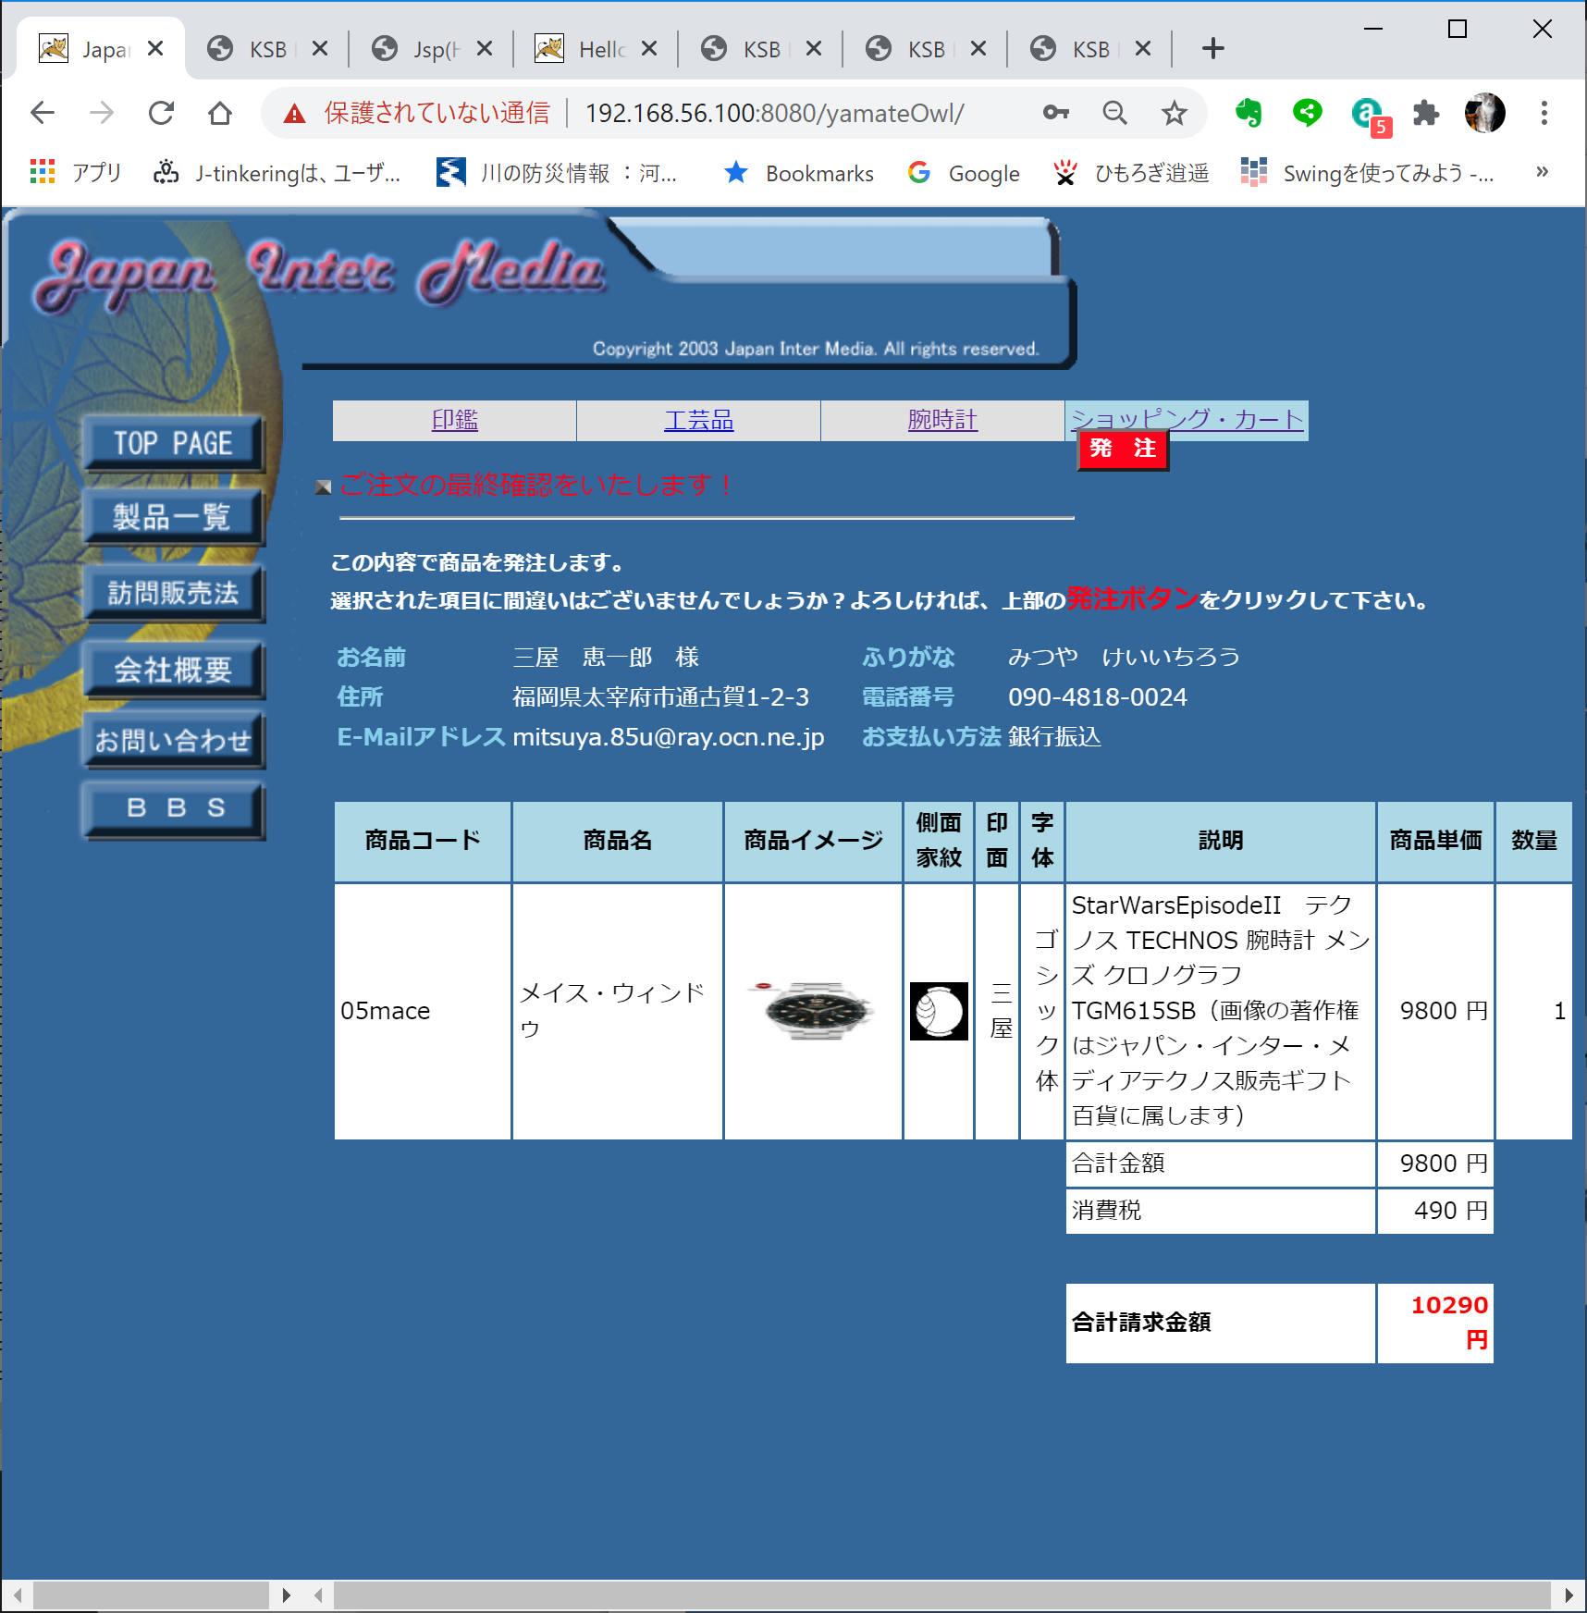Select the product name メイス・ウィンドウ
1587x1613 pixels.
[612, 1010]
